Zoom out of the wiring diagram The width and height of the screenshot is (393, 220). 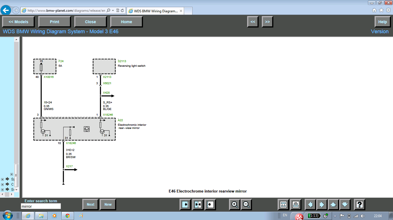click(246, 205)
